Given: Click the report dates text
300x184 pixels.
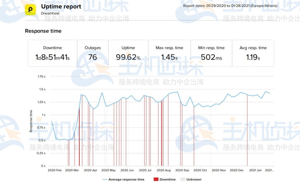Looking at the screenshot, I should point(230,6).
